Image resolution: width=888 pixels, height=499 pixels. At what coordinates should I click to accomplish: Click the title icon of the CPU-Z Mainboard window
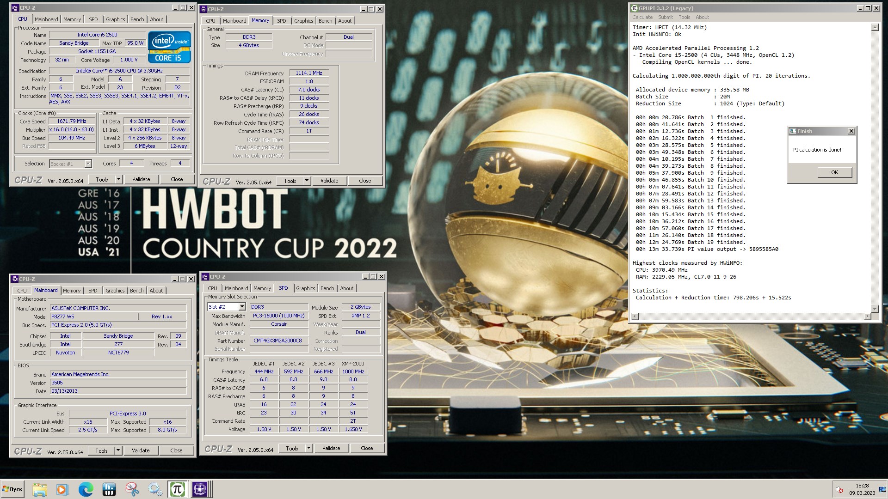coord(15,279)
